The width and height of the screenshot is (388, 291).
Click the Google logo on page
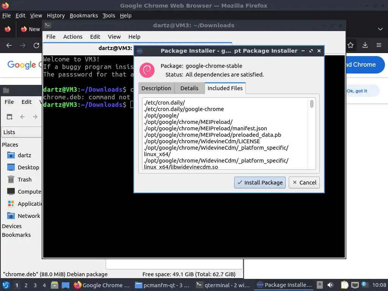coord(22,64)
